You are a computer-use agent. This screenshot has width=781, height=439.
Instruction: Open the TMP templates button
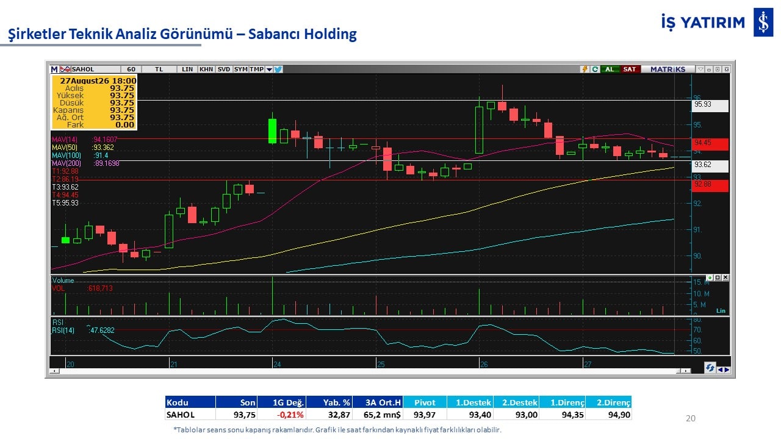point(256,70)
